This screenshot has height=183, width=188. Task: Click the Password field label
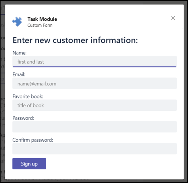[x=23, y=118]
